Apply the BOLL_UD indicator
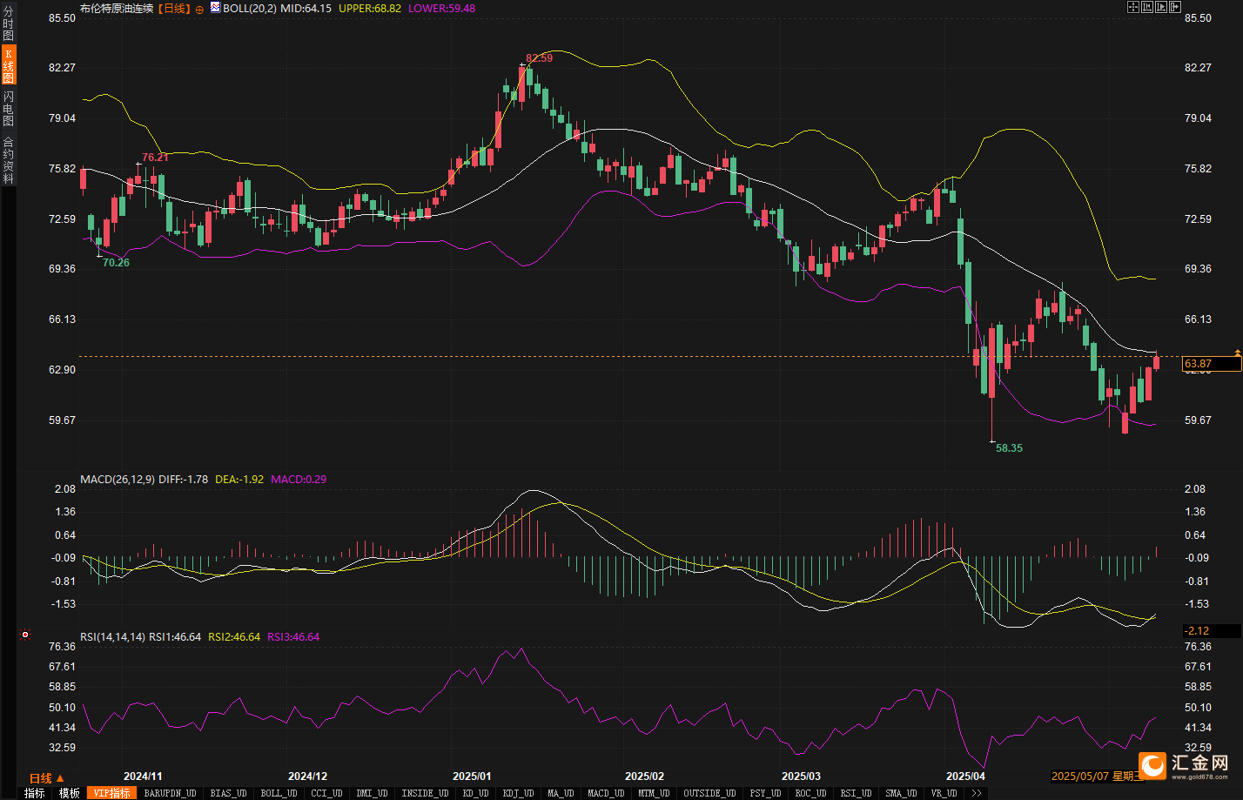 [279, 793]
